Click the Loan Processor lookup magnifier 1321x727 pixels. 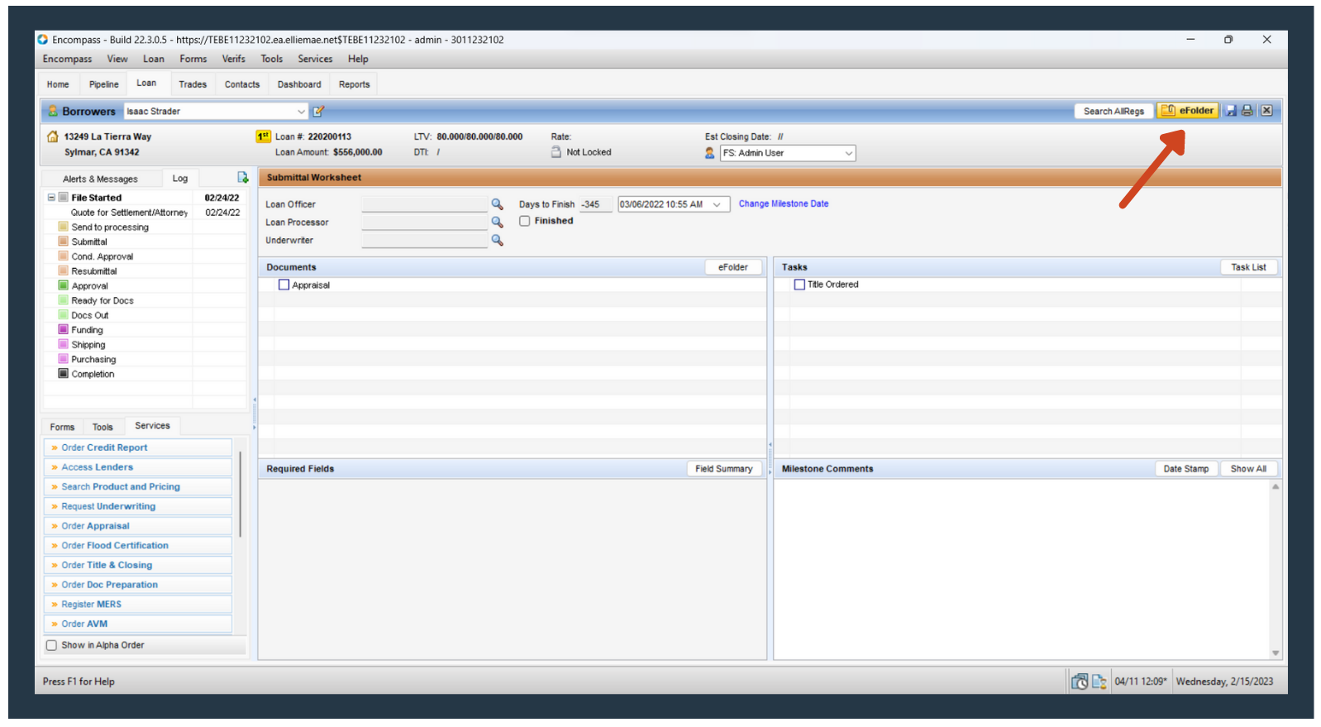pos(497,222)
